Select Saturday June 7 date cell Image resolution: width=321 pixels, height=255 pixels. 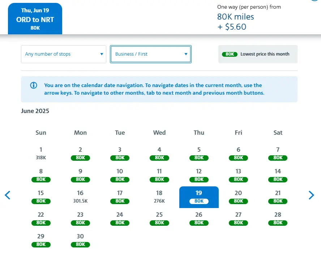pos(278,153)
